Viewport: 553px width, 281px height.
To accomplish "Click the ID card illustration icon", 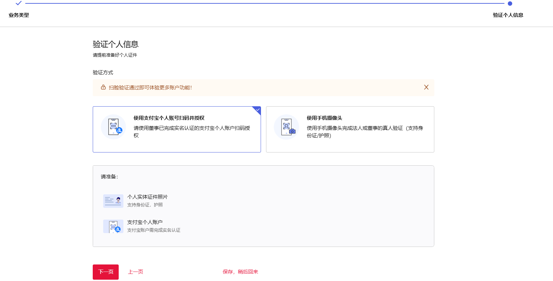I will point(113,201).
